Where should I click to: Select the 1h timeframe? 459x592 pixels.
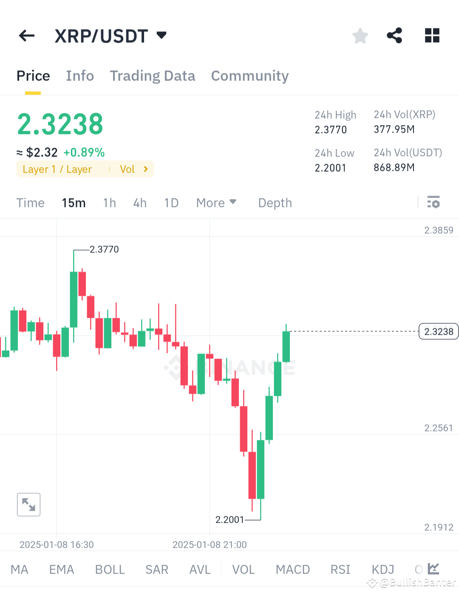(x=109, y=202)
